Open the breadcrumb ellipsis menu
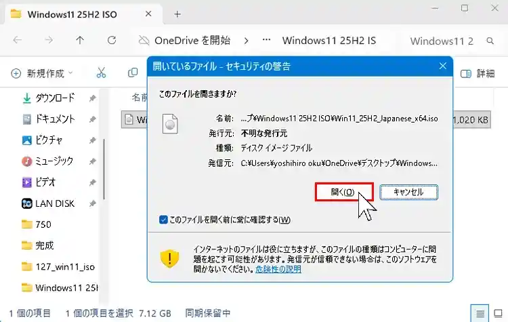 tap(266, 40)
